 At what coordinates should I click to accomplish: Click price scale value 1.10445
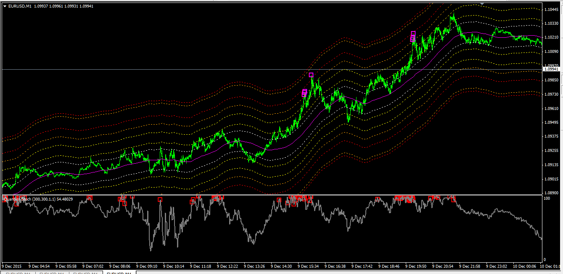coord(551,9)
